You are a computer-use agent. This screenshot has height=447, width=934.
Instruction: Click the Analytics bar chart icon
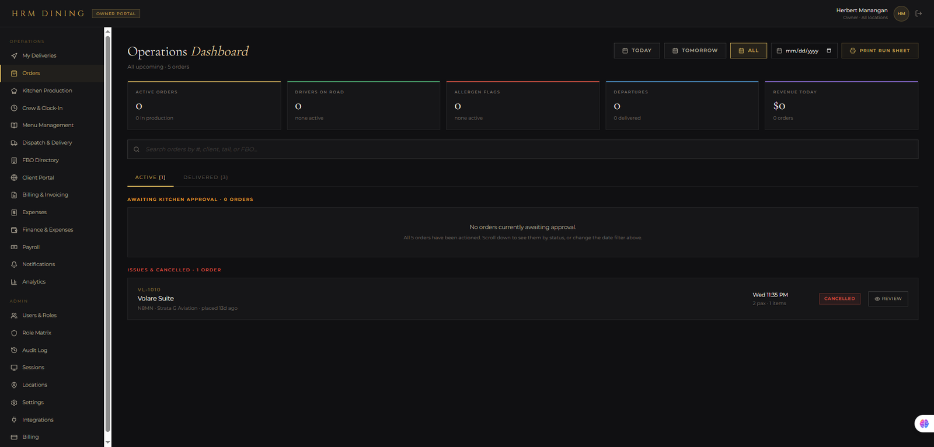coord(14,282)
